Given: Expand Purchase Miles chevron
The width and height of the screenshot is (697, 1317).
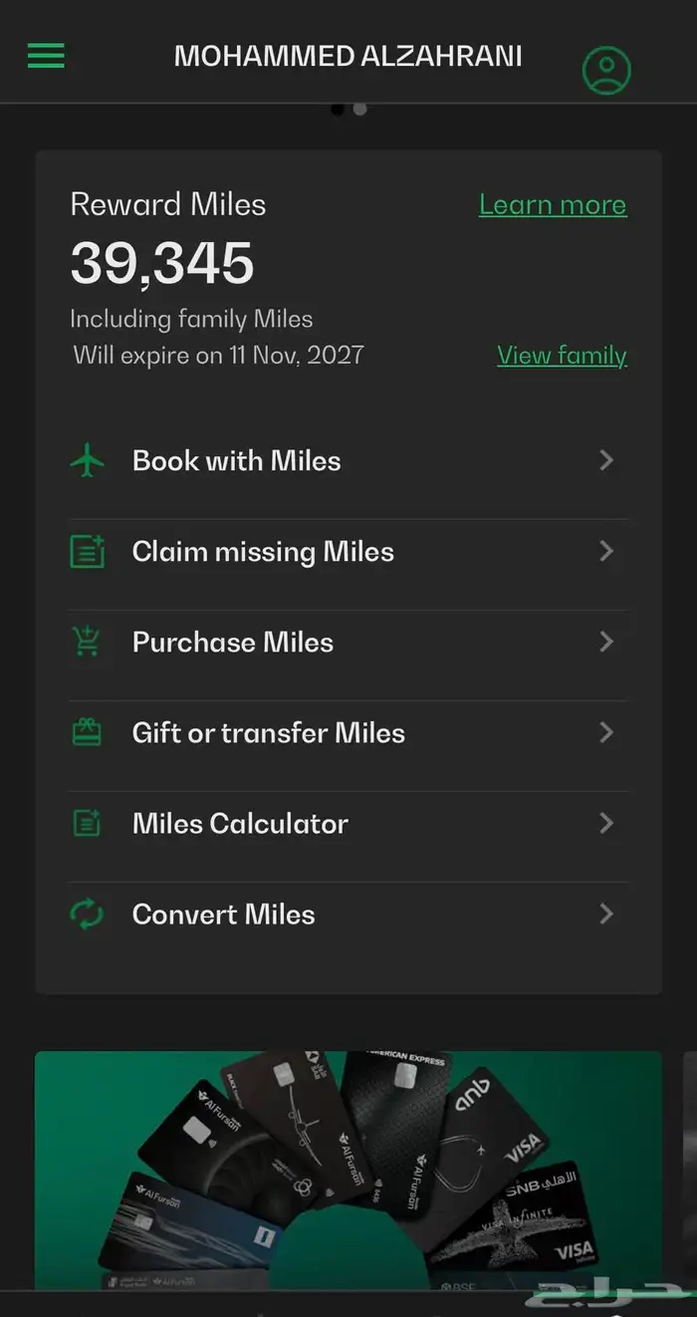Looking at the screenshot, I should click(x=606, y=643).
